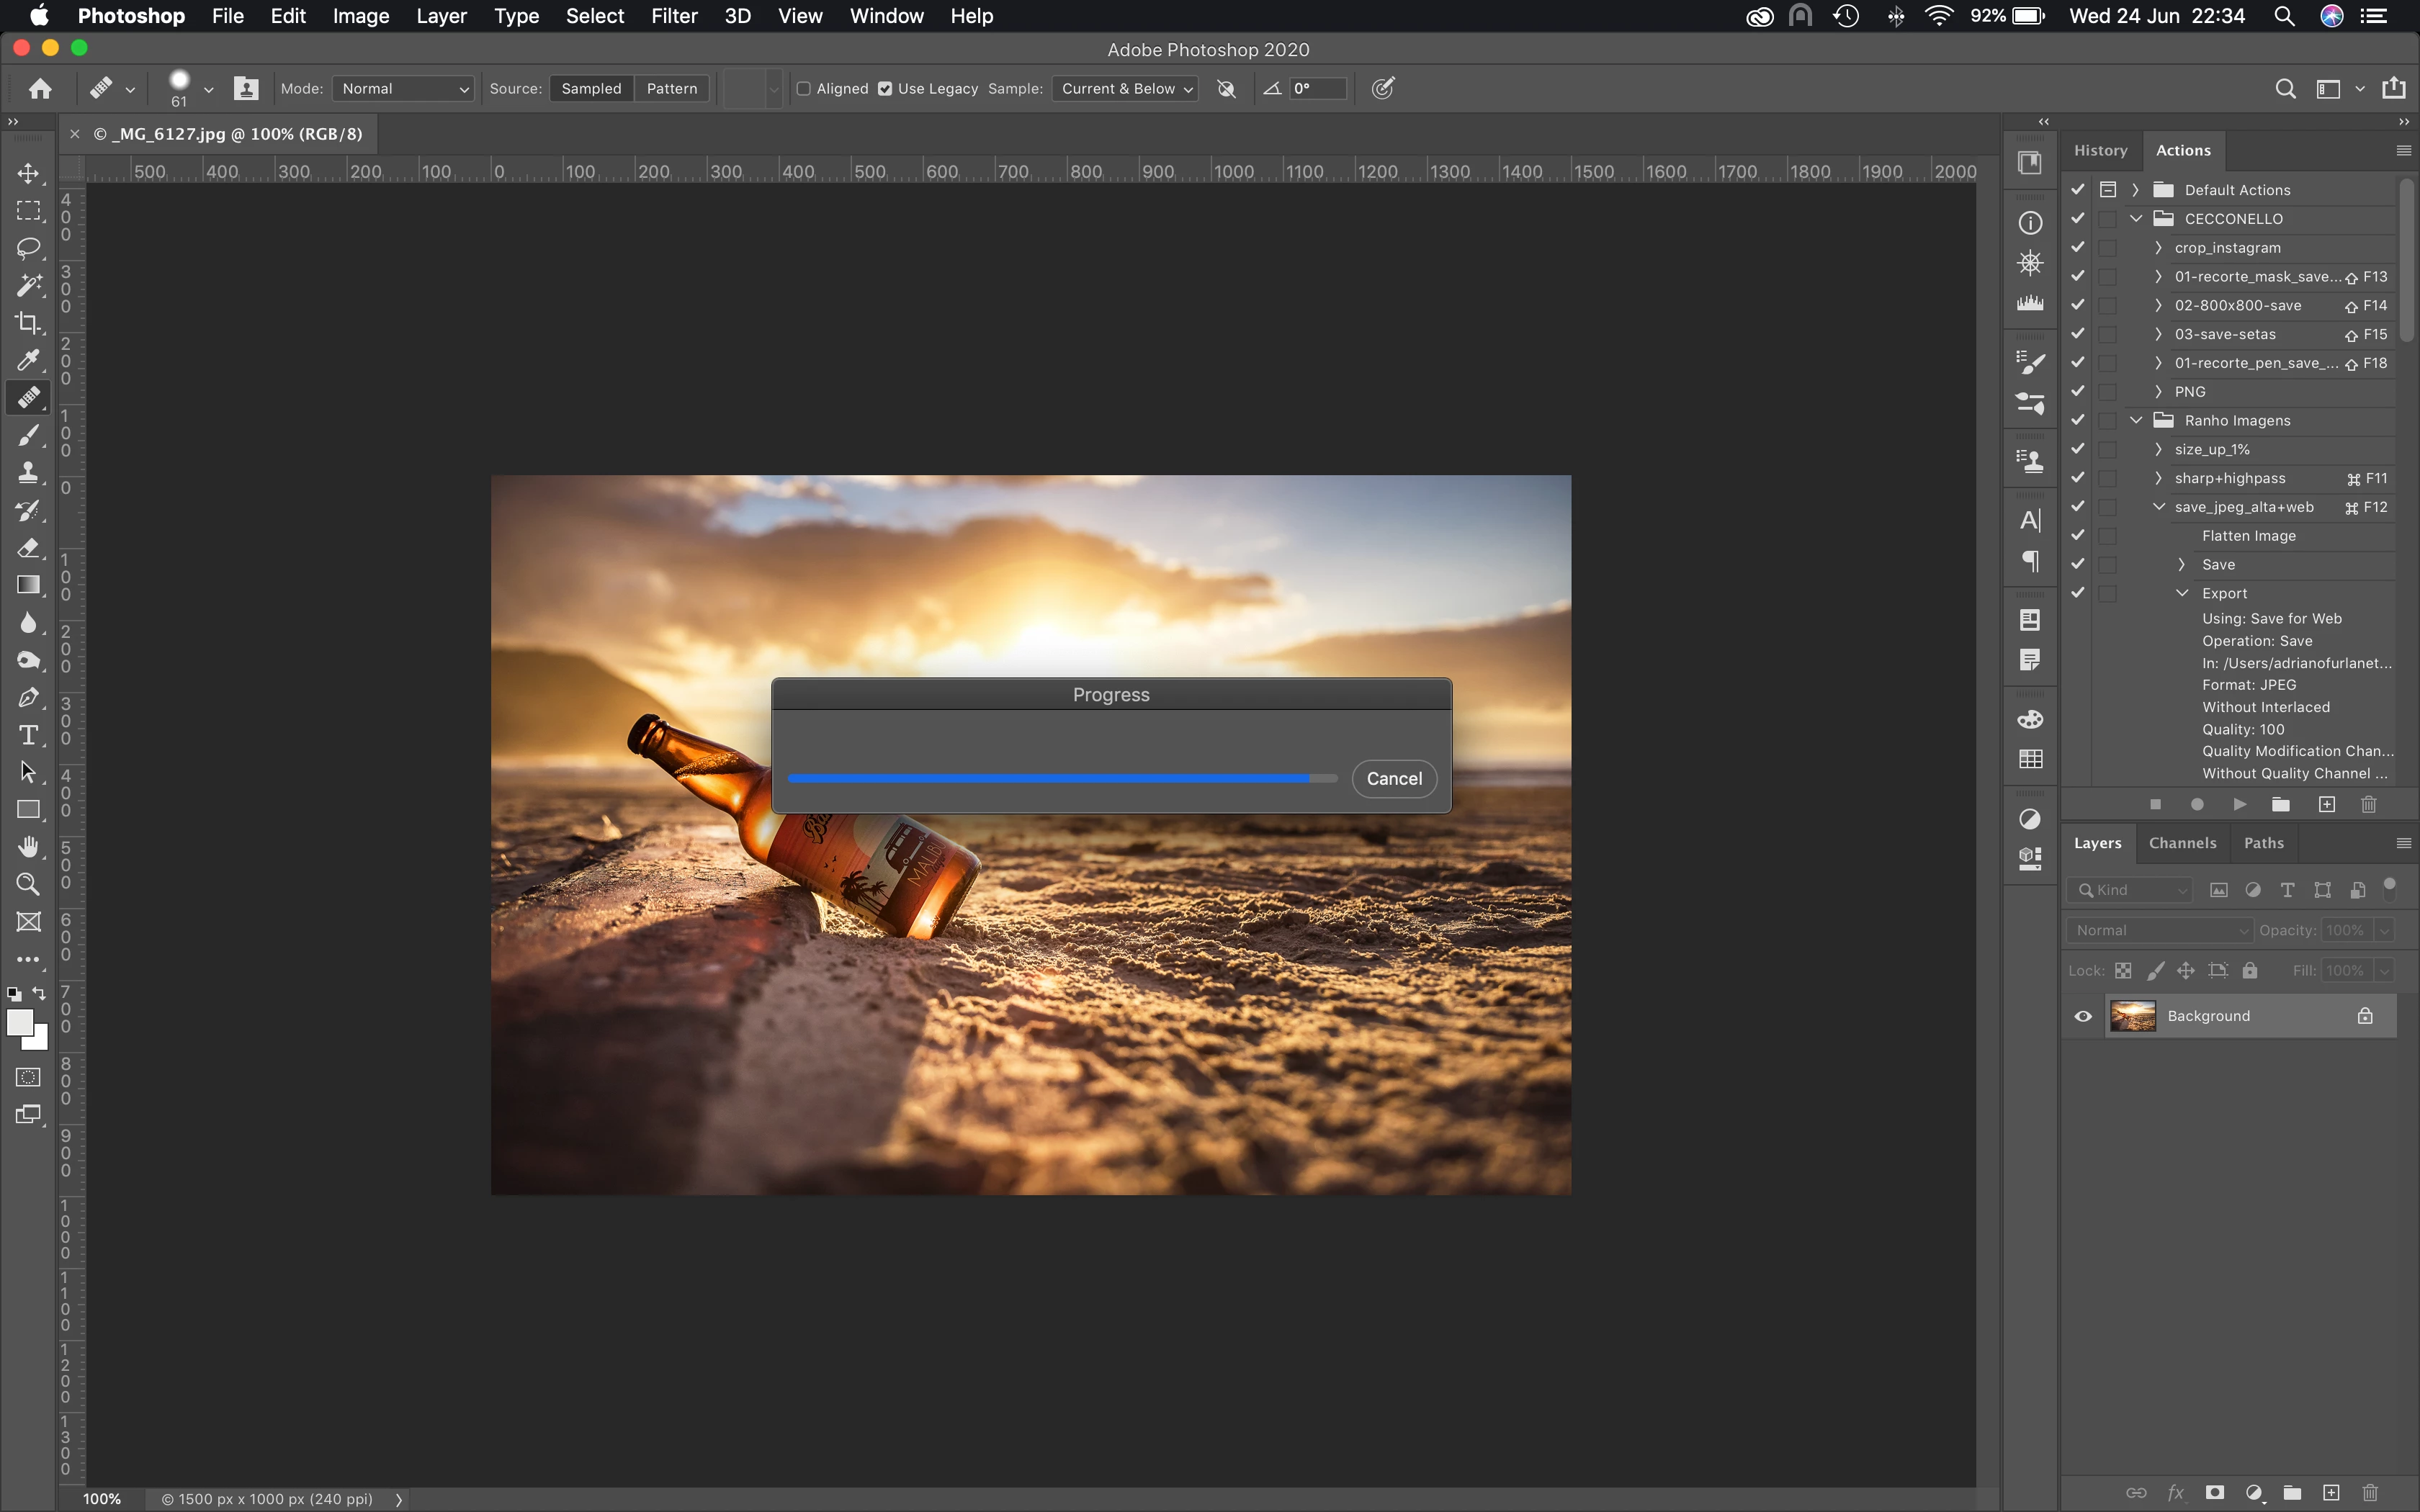Collapse the CECCONELLO action set

(2136, 218)
